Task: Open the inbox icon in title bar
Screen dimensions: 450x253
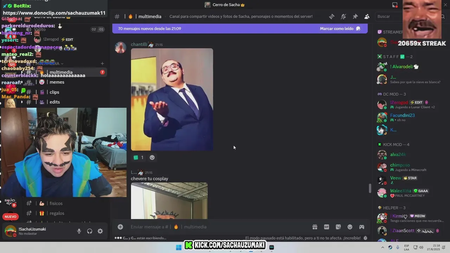Action: [395, 5]
